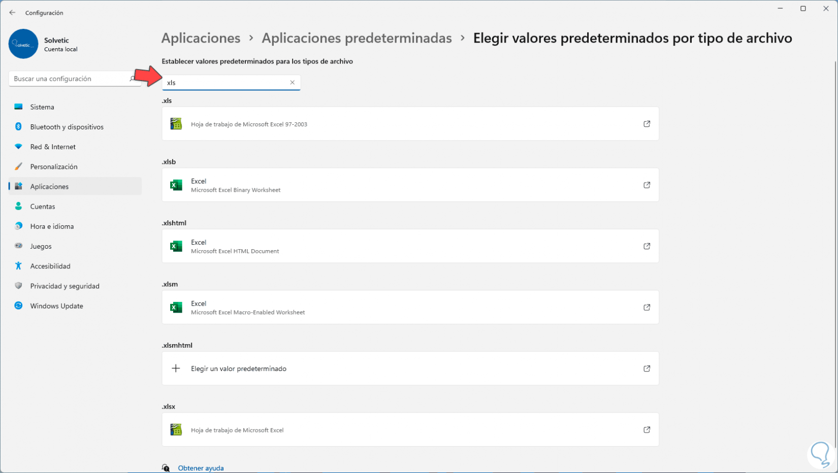The width and height of the screenshot is (838, 473).
Task: Click the Personalización paintbrush icon
Action: tap(19, 166)
